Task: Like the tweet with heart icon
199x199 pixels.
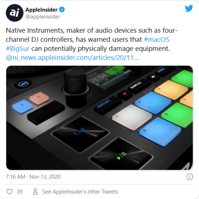Action: pos(10,192)
